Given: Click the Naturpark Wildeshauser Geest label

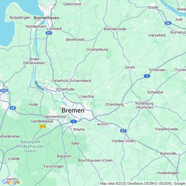Looking at the screenshot, I should (x=30, y=146).
